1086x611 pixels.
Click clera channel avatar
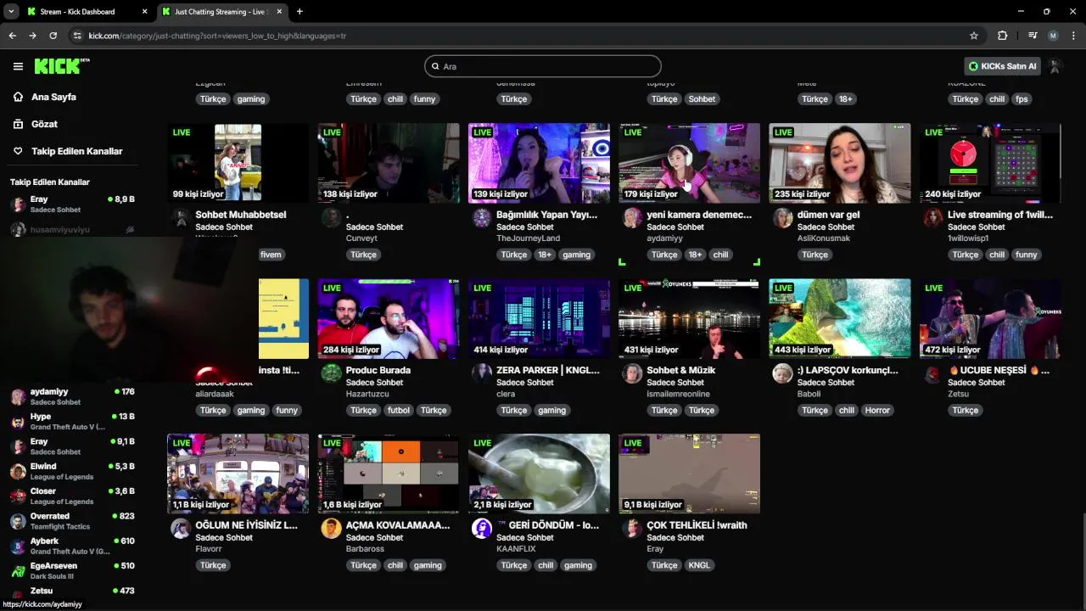(482, 373)
